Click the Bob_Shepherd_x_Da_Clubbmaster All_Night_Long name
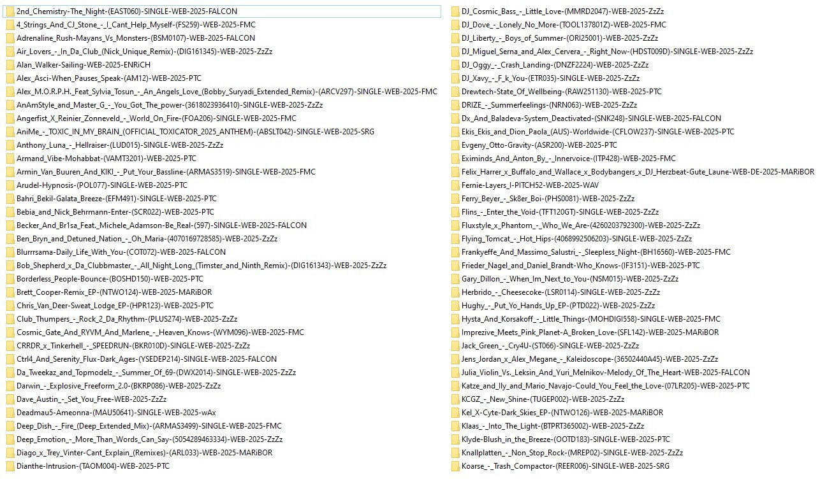This screenshot has width=827, height=484. 201,266
